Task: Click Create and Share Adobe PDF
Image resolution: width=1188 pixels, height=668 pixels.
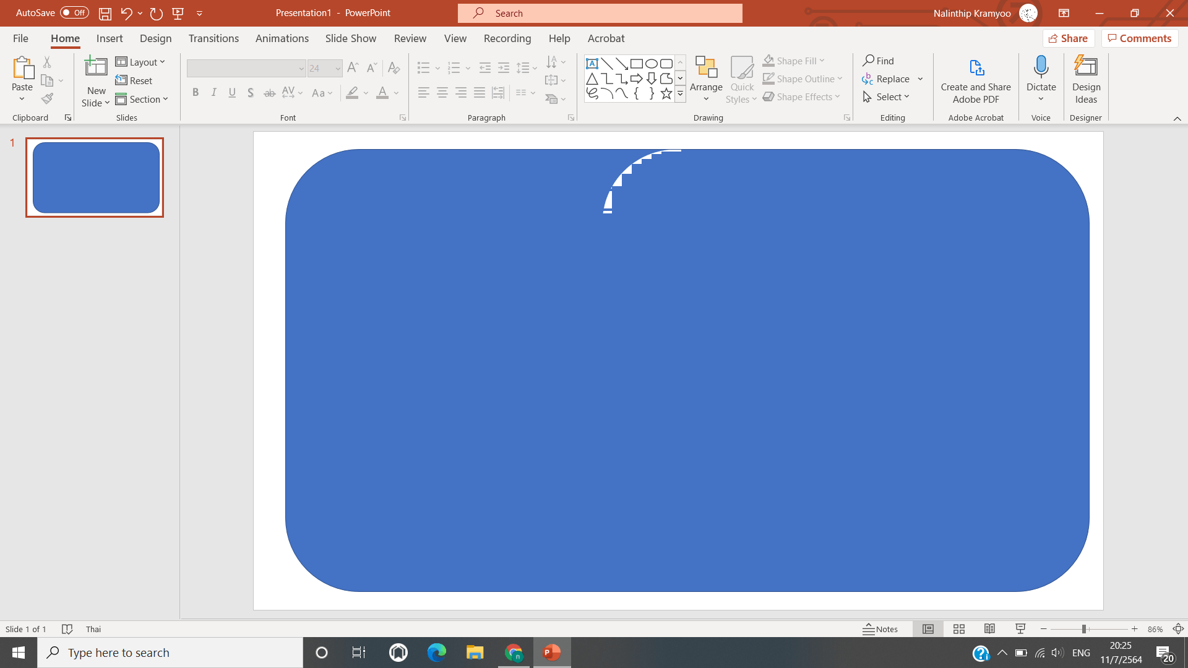Action: click(976, 79)
